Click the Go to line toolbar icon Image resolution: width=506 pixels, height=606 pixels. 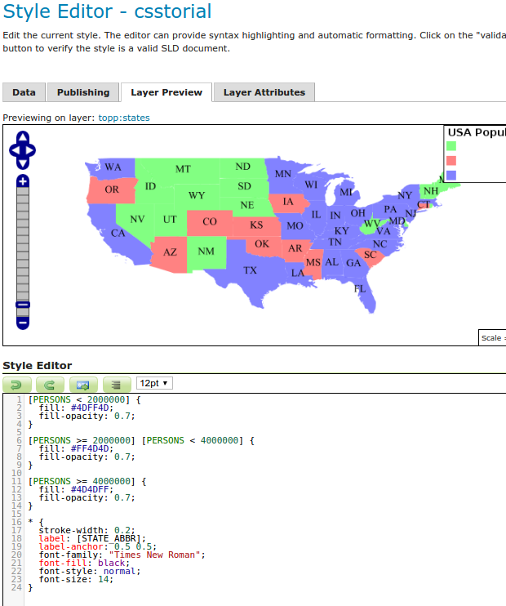click(83, 385)
